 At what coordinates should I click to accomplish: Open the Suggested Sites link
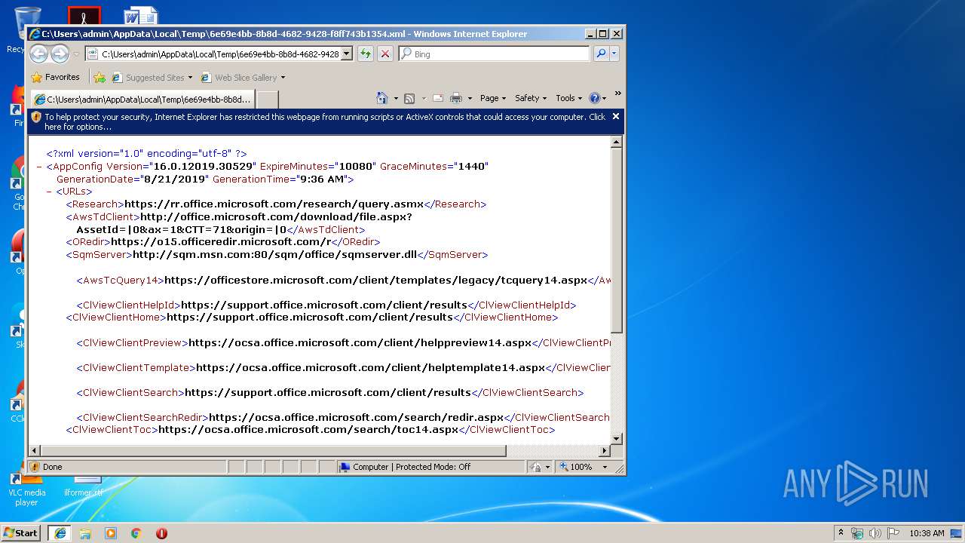pos(152,77)
